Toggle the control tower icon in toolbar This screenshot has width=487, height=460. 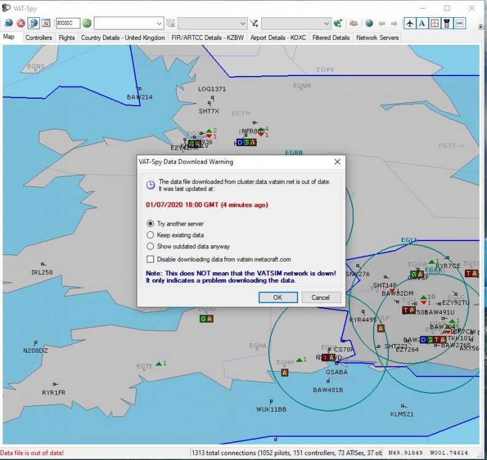click(x=447, y=23)
